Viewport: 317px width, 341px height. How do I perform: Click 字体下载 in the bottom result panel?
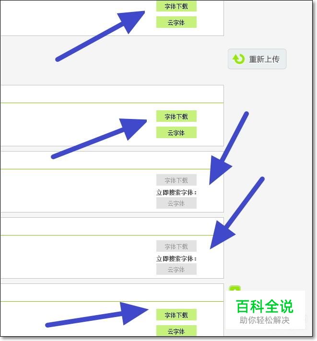tap(176, 315)
